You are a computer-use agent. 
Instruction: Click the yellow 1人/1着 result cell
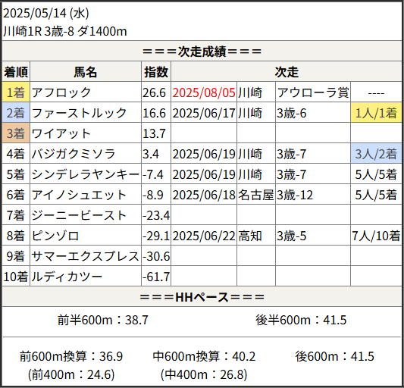(x=376, y=113)
